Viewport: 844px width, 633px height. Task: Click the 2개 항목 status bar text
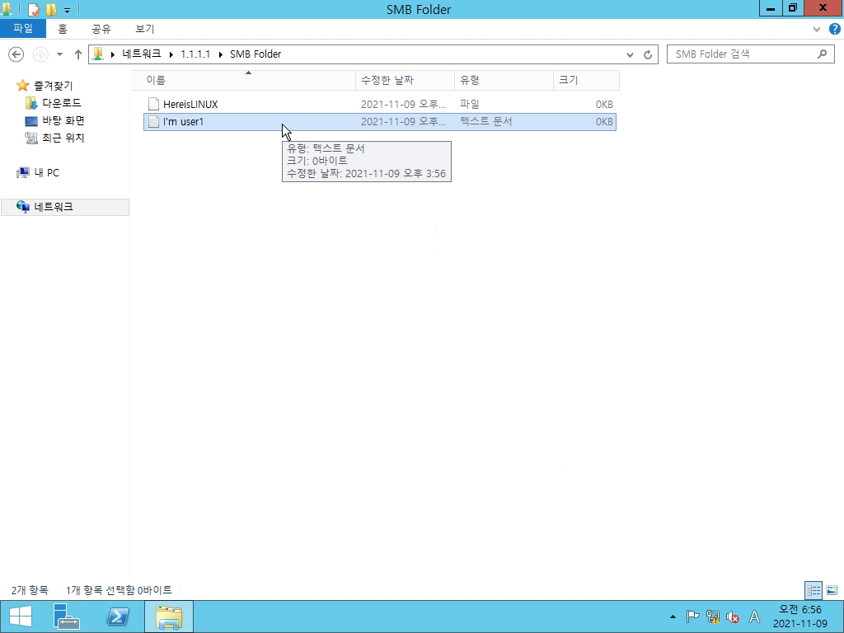pos(30,590)
